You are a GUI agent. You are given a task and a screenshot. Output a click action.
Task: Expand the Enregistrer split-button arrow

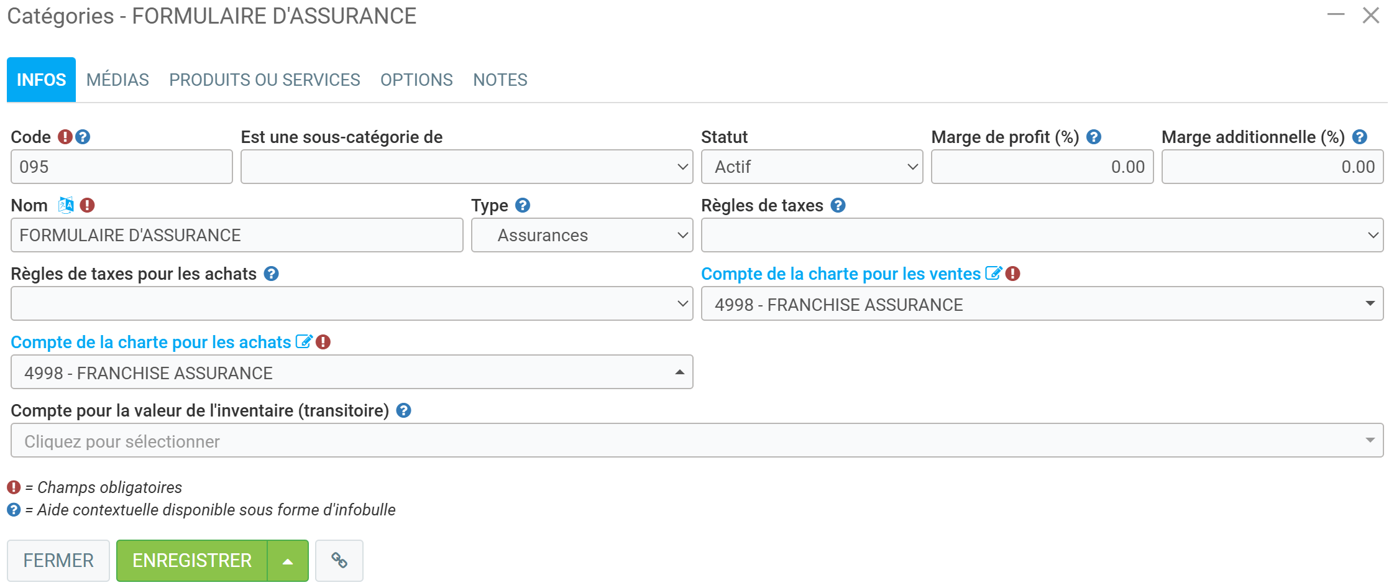pos(288,561)
